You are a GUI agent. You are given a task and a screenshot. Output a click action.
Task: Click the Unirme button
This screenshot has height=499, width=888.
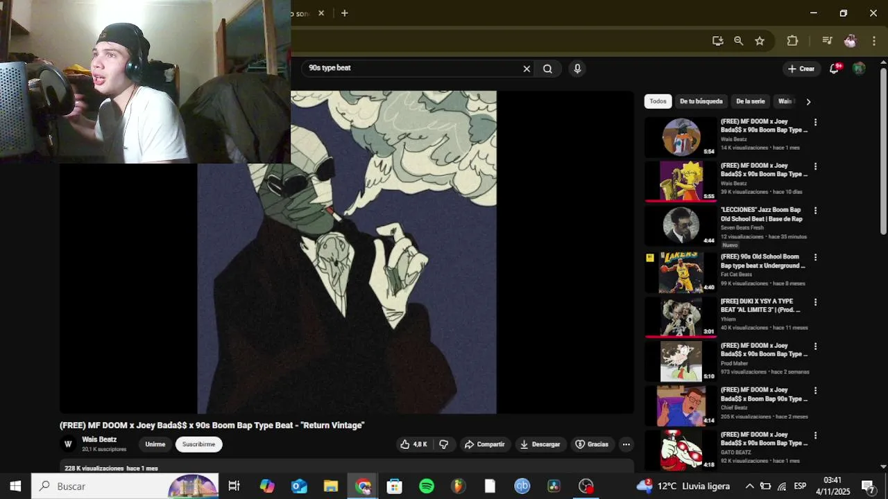155,444
